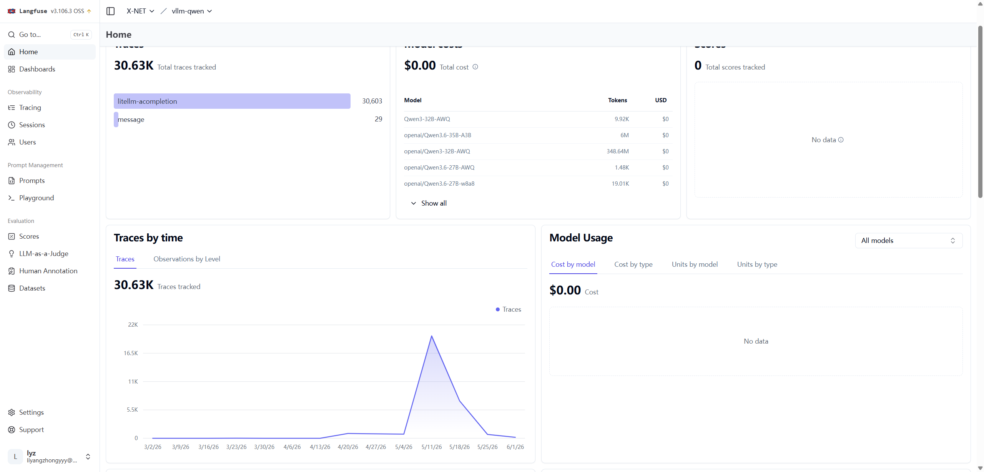Switch to Units by model tab

pos(695,264)
